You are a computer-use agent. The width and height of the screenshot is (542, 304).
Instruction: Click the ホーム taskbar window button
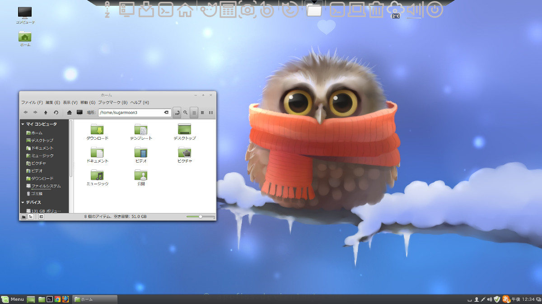point(95,299)
